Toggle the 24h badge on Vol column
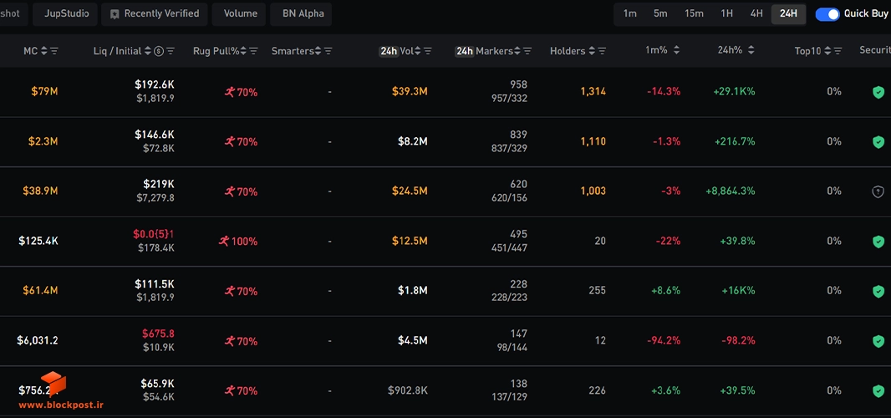The image size is (891, 418). (x=389, y=51)
